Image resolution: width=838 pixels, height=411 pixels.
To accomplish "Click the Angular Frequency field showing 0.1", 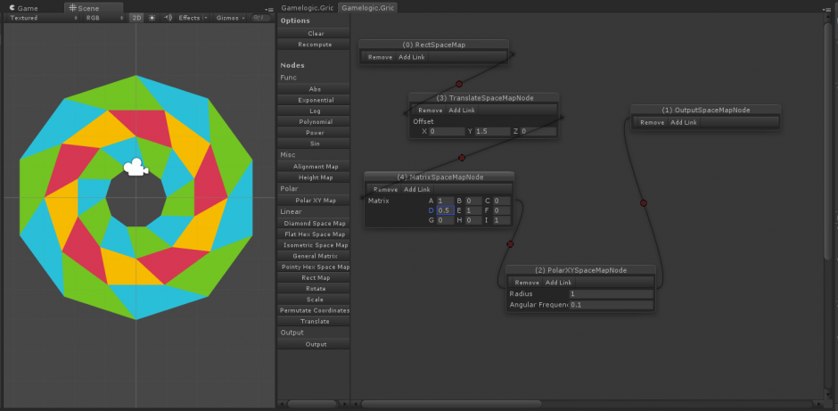I will click(x=612, y=305).
